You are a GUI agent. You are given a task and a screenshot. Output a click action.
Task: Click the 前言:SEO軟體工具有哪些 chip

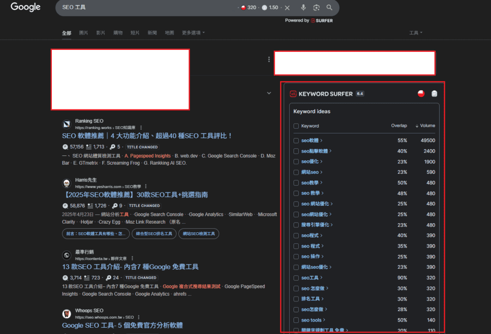[96, 234]
